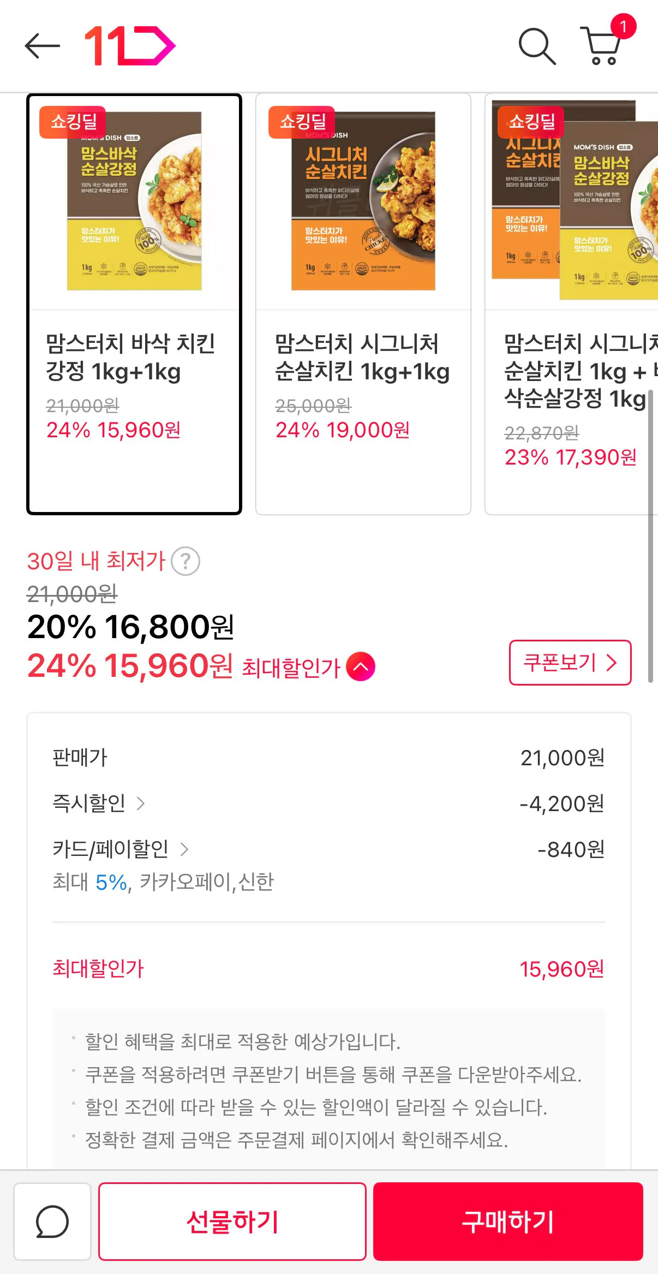
Task: Tap the back arrow icon
Action: (x=42, y=46)
